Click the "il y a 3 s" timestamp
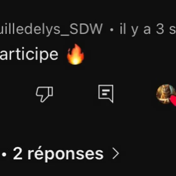176x176 pixels. [x=148, y=29]
